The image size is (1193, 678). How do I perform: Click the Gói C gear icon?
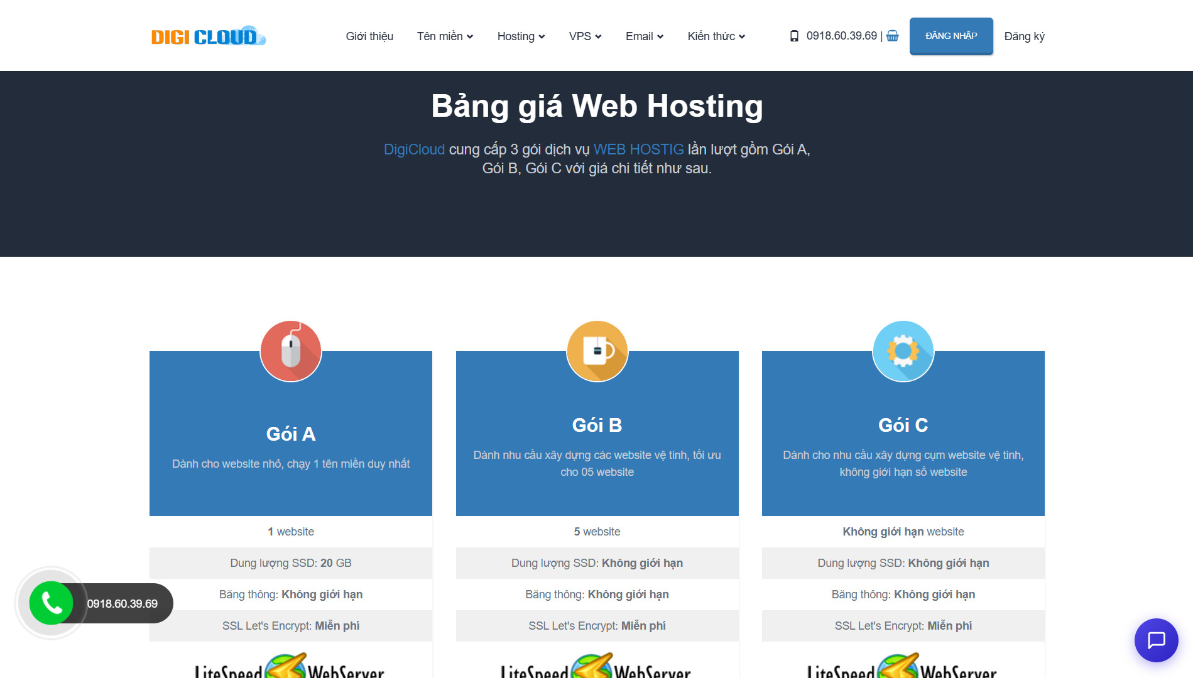click(903, 351)
